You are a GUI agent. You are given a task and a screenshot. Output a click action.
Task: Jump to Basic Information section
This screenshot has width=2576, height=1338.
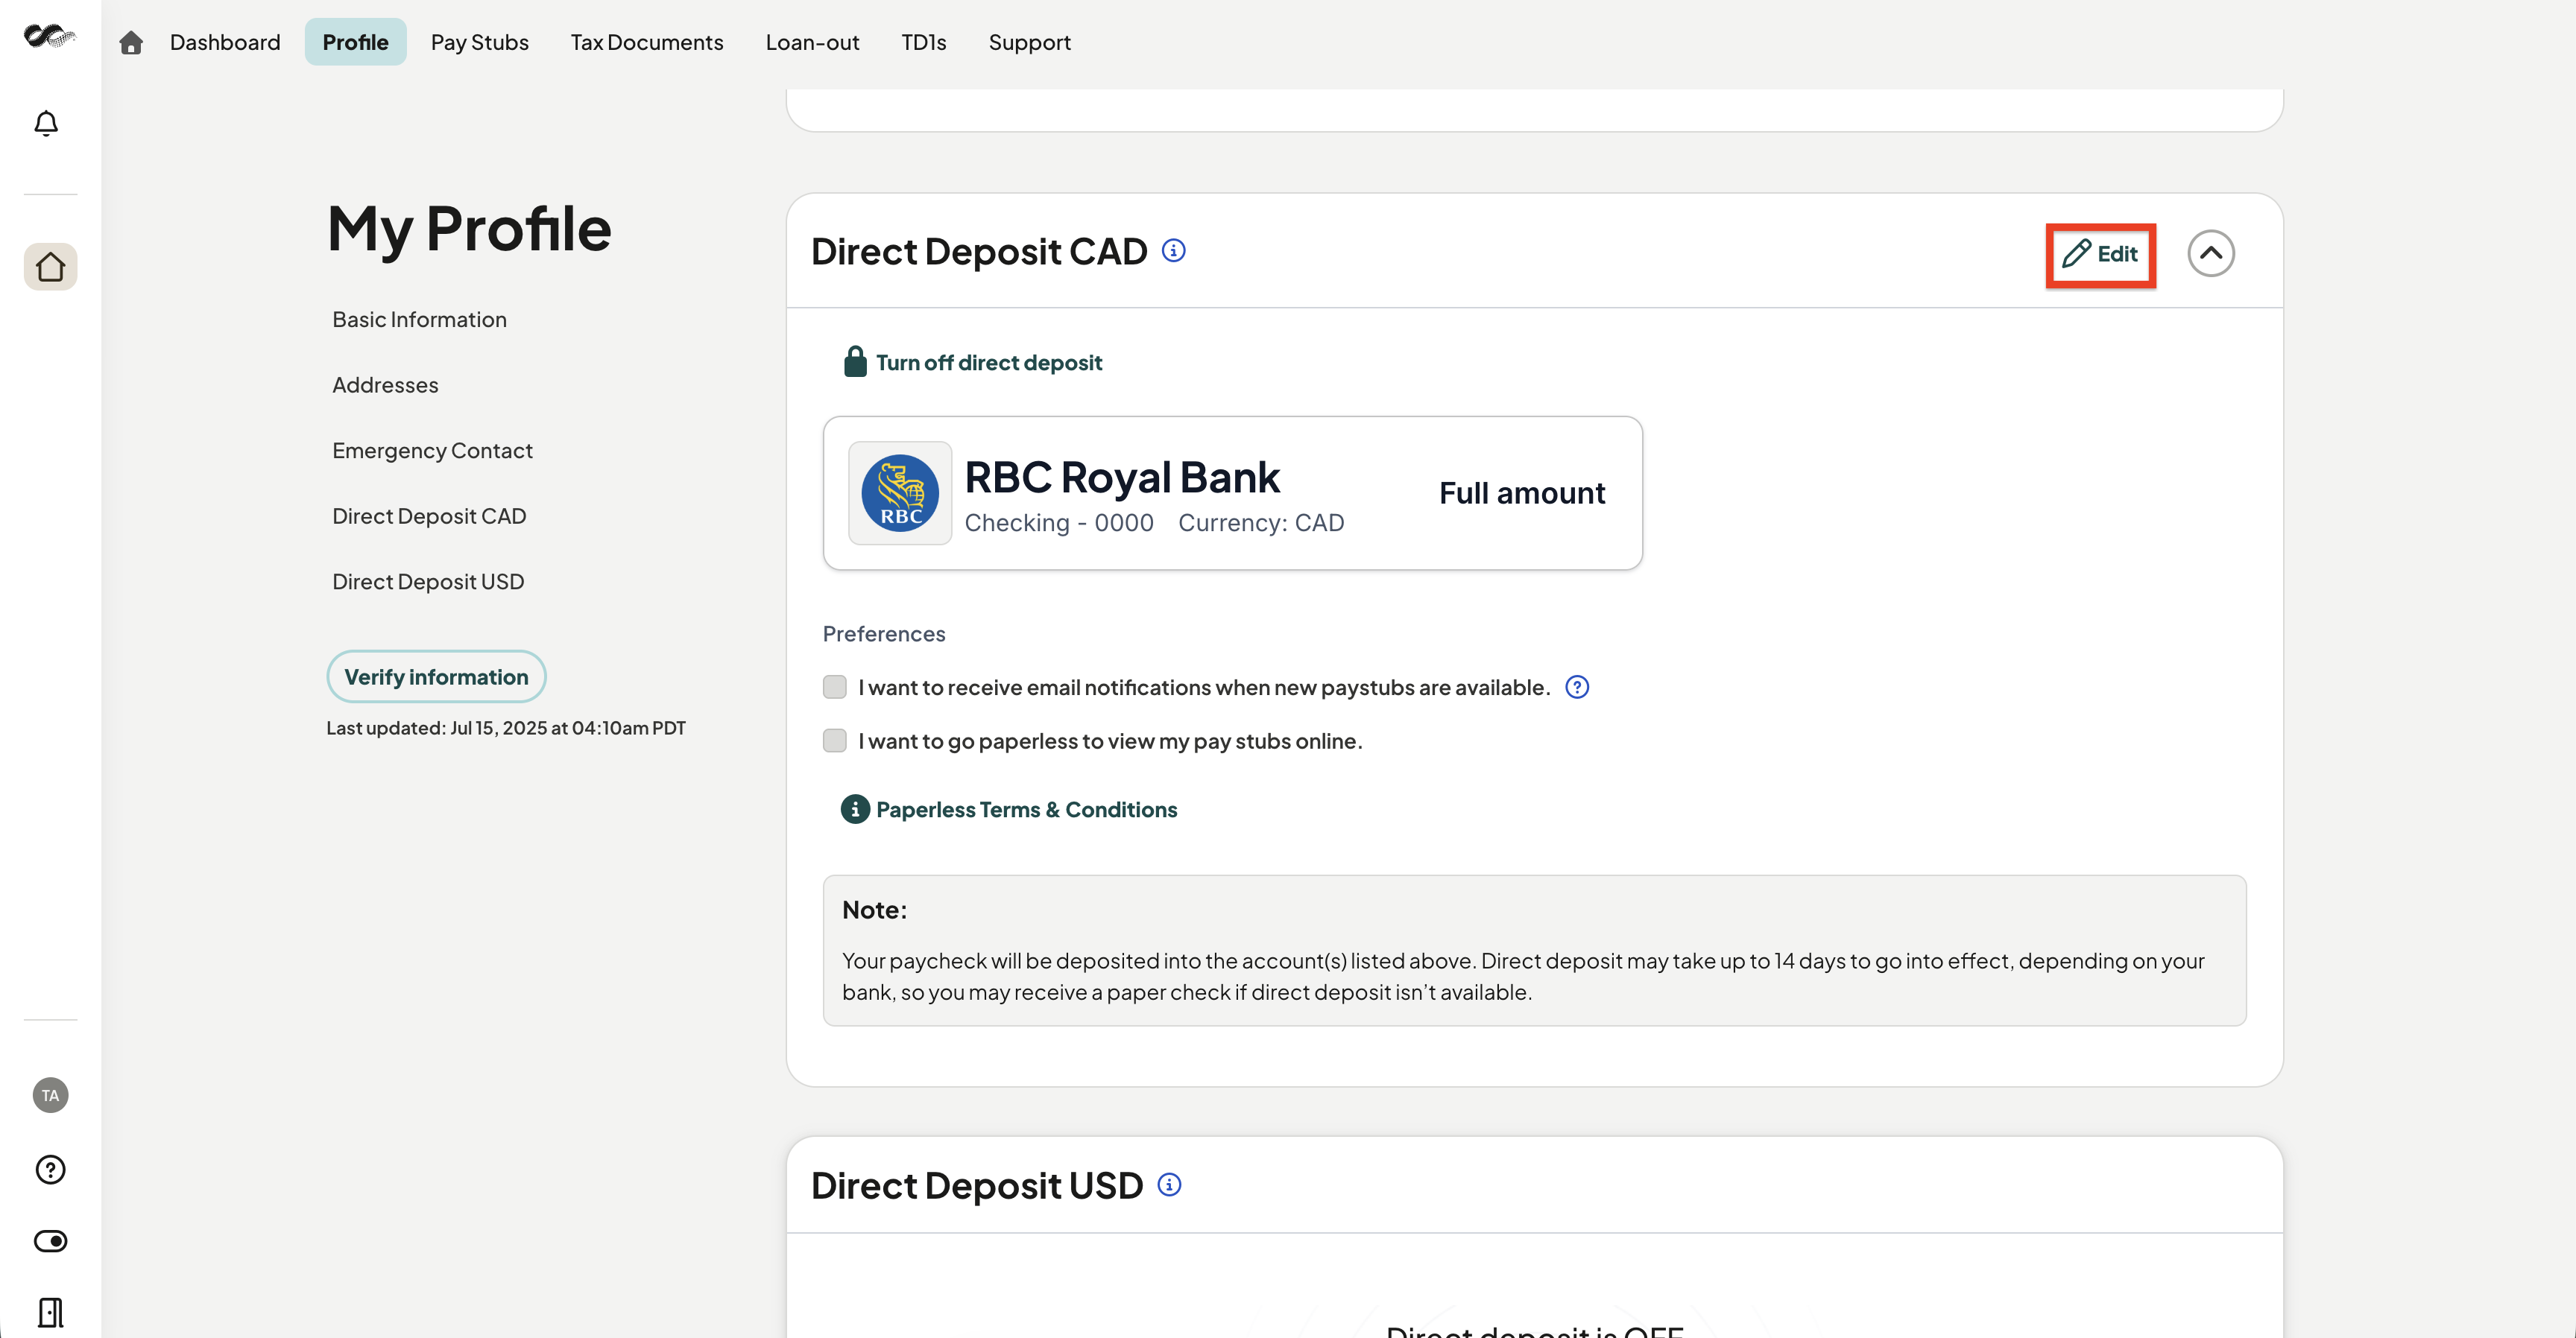coord(419,320)
